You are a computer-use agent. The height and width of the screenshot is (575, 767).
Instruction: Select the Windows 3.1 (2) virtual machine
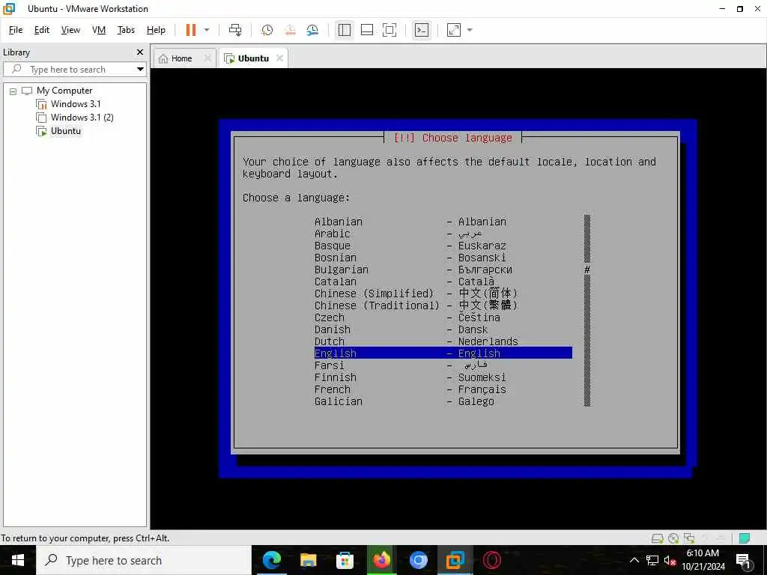(x=82, y=118)
